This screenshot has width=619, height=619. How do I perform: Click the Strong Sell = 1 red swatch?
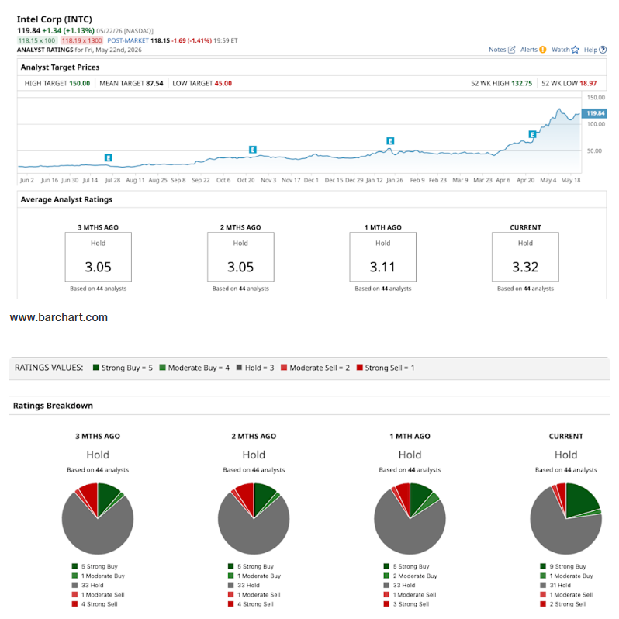point(359,368)
